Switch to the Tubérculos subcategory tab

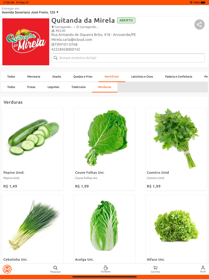(79, 87)
